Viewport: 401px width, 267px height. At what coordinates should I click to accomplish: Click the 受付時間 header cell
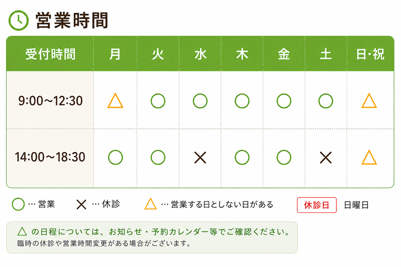coord(50,54)
